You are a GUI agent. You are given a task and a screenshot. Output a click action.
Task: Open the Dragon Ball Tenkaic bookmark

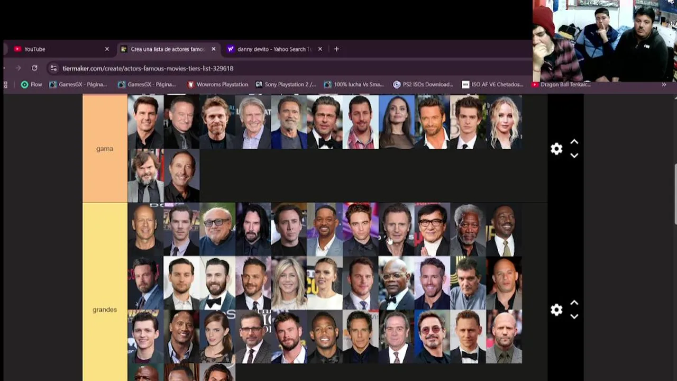[x=562, y=84]
